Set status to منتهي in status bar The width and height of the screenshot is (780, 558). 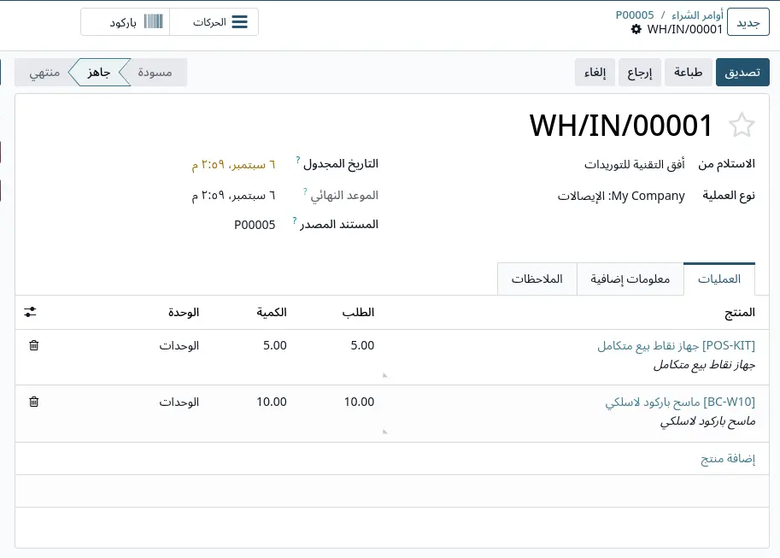44,73
